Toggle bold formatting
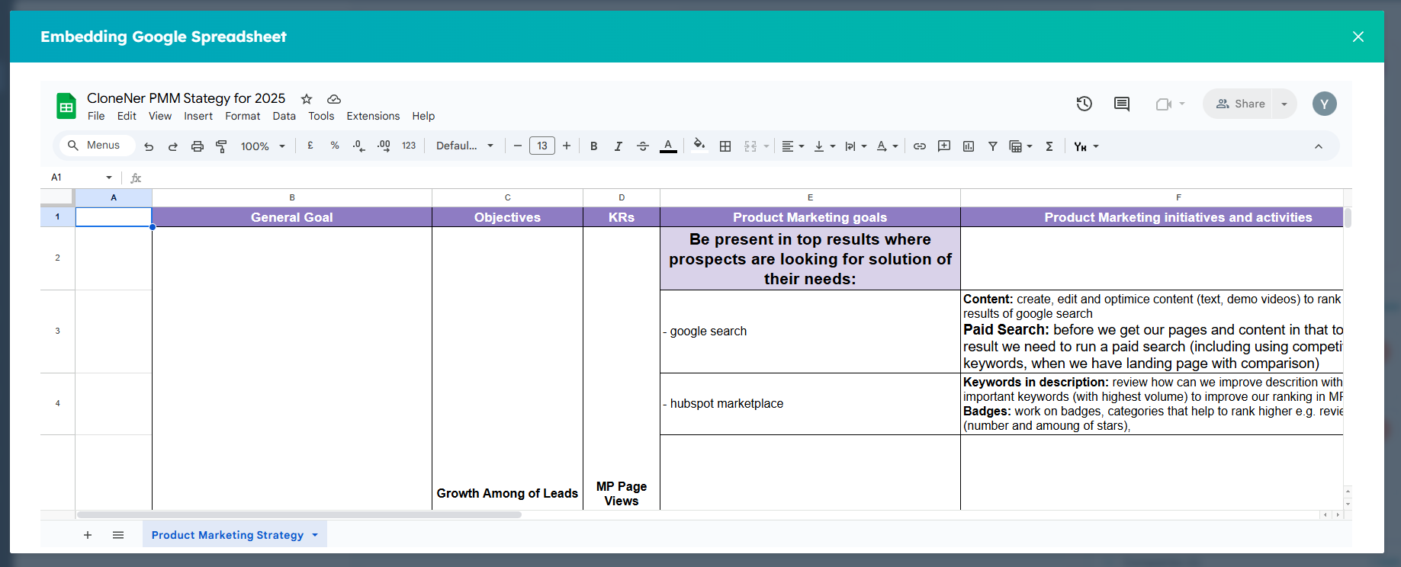Viewport: 1401px width, 567px height. click(594, 146)
